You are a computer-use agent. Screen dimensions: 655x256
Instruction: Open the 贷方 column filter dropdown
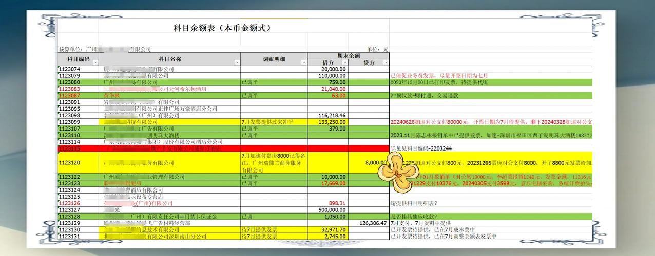point(386,62)
